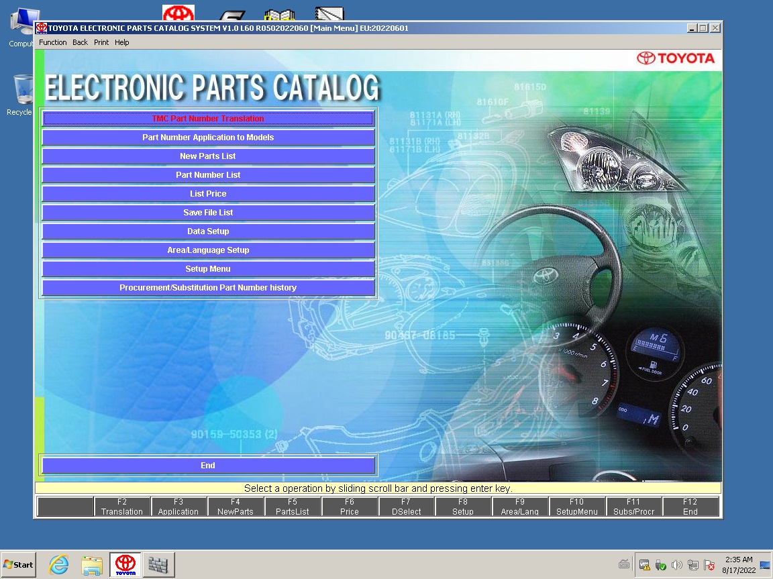The width and height of the screenshot is (773, 579).
Task: Open the Help menu
Action: 121,42
